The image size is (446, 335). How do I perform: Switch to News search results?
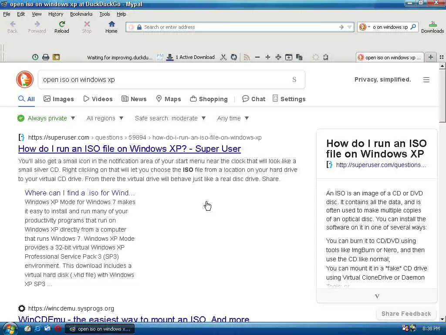[x=134, y=99]
